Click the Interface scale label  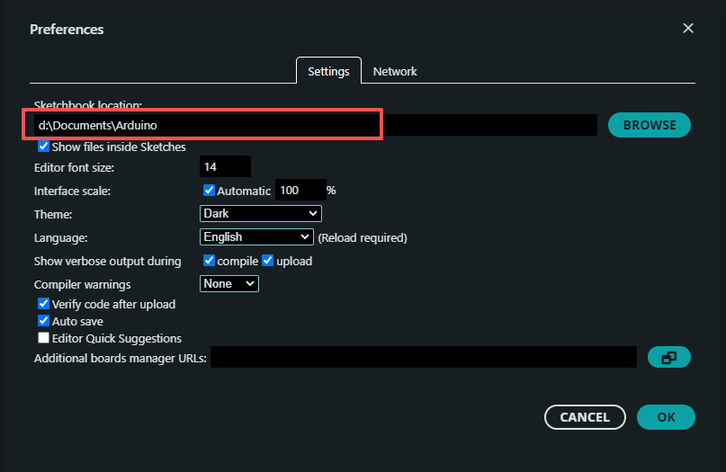point(72,191)
